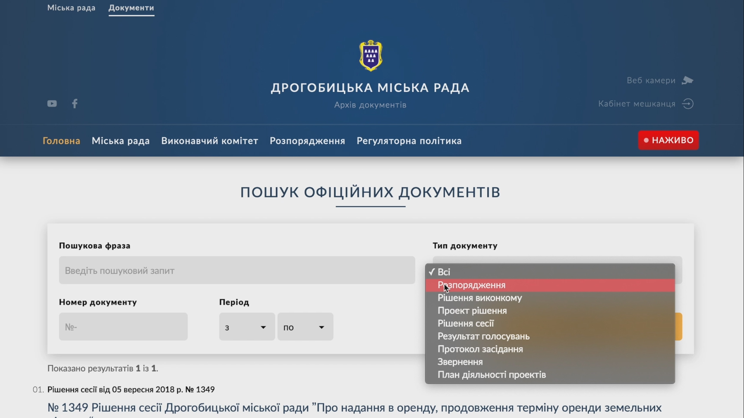Click the 'Номер документу' input field
The height and width of the screenshot is (418, 744).
click(123, 327)
